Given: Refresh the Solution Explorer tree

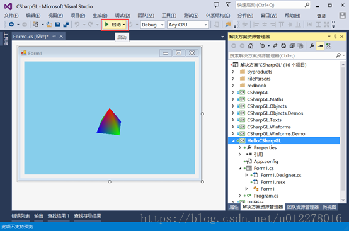Looking at the screenshot, I should [x=283, y=46].
